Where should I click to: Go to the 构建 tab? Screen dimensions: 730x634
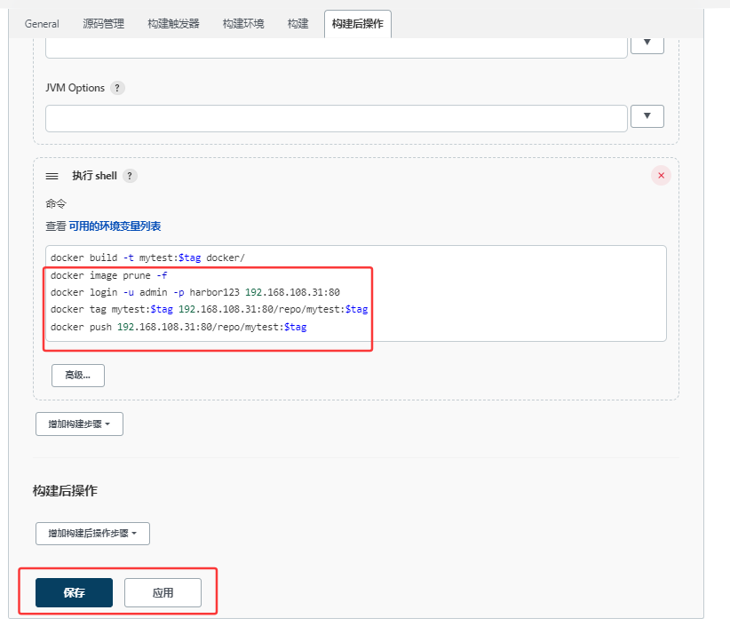coord(298,24)
